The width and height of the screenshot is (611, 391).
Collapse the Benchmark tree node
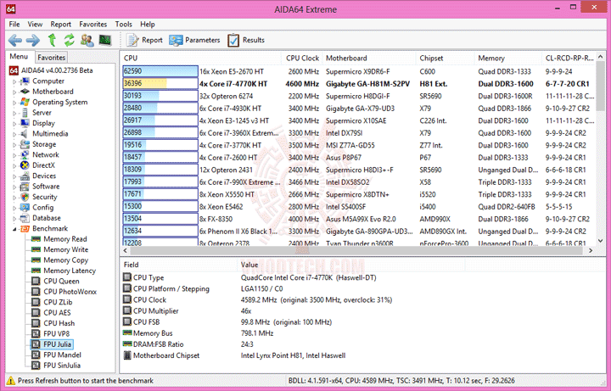[14, 229]
